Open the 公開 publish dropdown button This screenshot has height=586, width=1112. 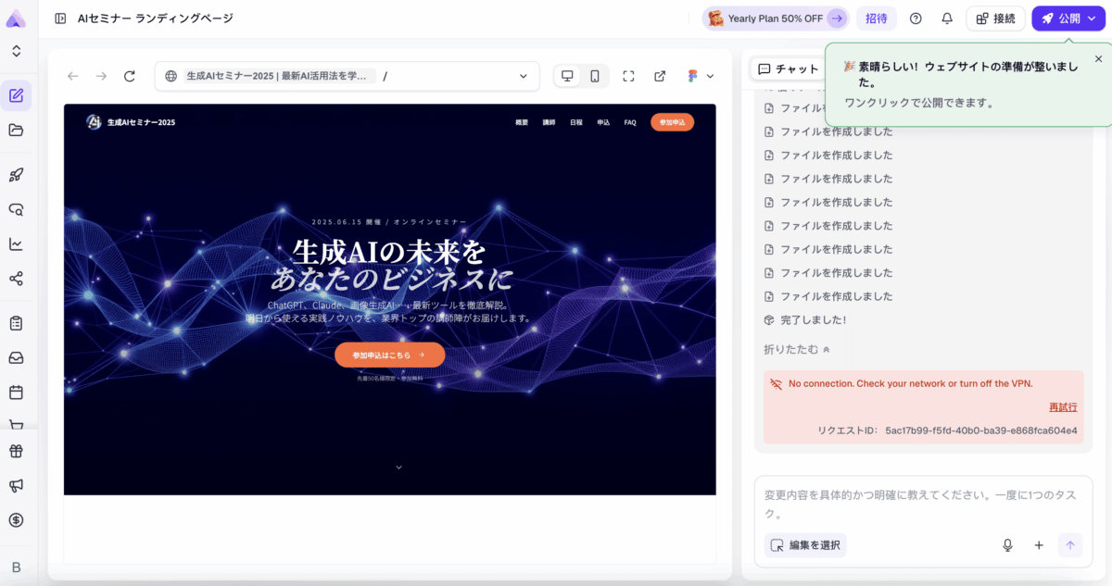(1068, 19)
